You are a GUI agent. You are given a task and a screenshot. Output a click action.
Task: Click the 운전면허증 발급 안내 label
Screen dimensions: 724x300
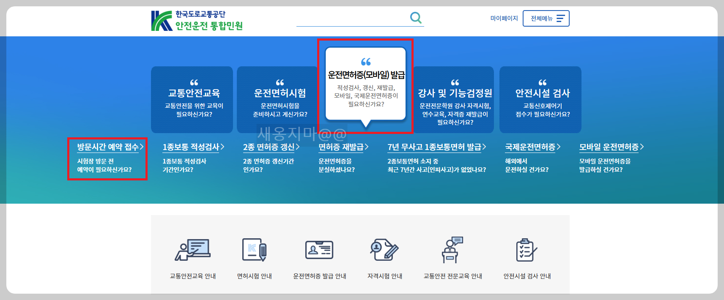(x=319, y=276)
